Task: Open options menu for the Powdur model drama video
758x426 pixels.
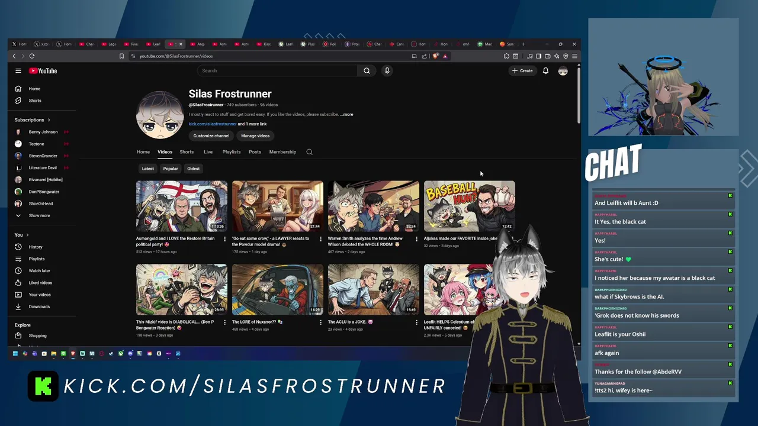Action: point(320,239)
